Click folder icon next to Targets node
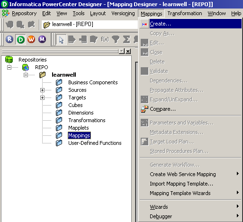This screenshot has width=243, height=222. [59, 98]
